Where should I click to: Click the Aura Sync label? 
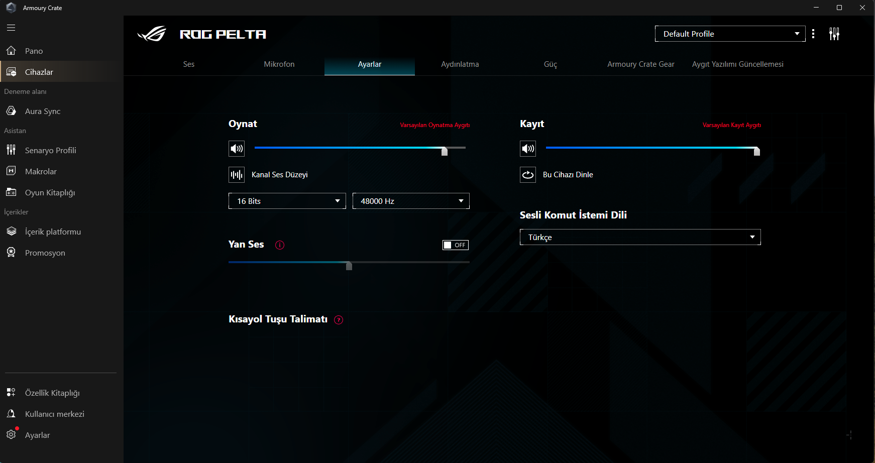pyautogui.click(x=43, y=111)
